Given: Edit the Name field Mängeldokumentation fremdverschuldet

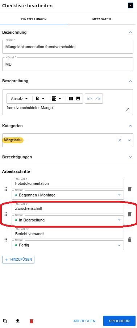Looking at the screenshot, I should point(68,47).
